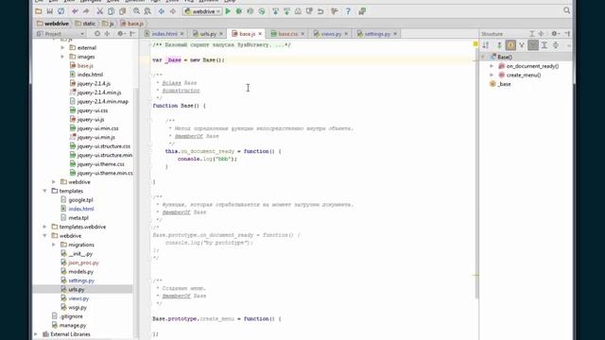
Task: Click the js breadcrumb folder
Action: (108, 24)
